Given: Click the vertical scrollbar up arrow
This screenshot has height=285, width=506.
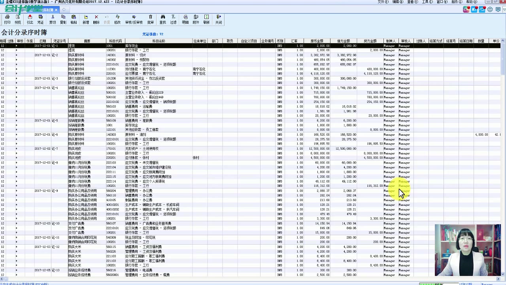Looking at the screenshot, I should point(503,41).
